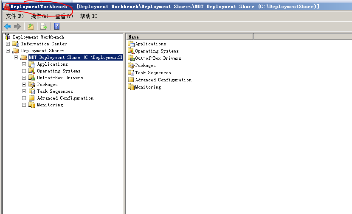The height and width of the screenshot is (214, 352).
Task: Select Packages text in the Name list
Action: tap(145, 65)
